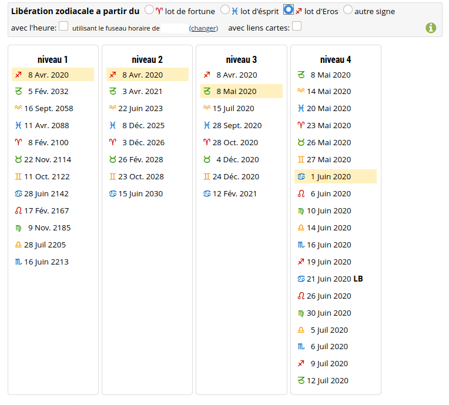Image resolution: width=449 pixels, height=405 pixels.
Task: Click the Cancer icon at 21 Juin 2020 LB
Action: click(301, 279)
